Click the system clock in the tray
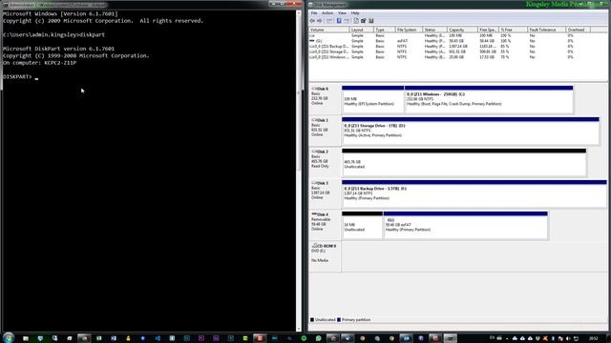Screen dimensions: 611x343 594,339
